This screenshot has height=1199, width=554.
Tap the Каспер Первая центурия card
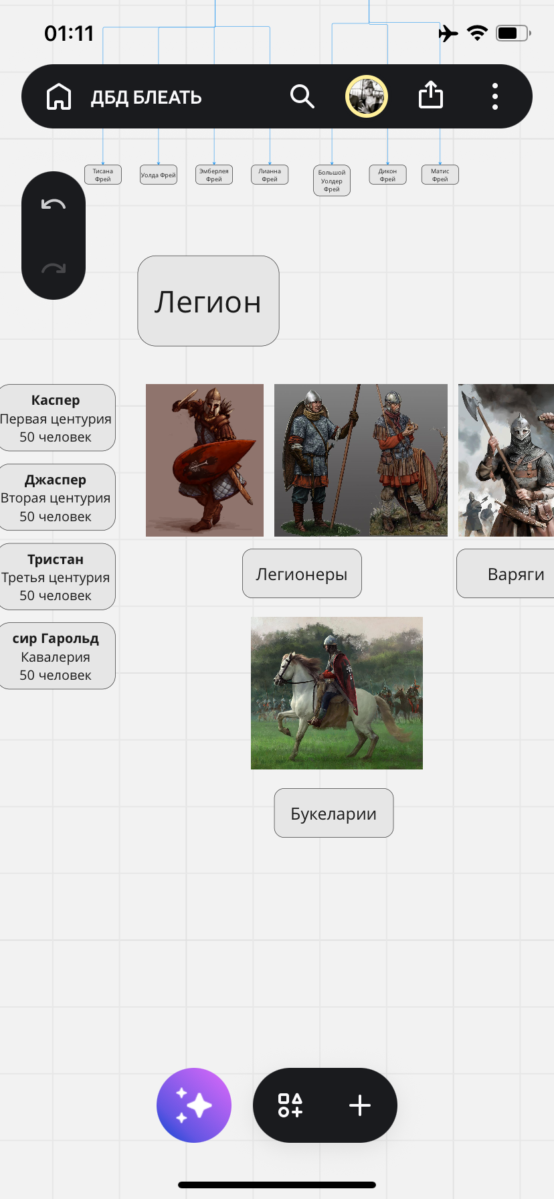pyautogui.click(x=56, y=418)
